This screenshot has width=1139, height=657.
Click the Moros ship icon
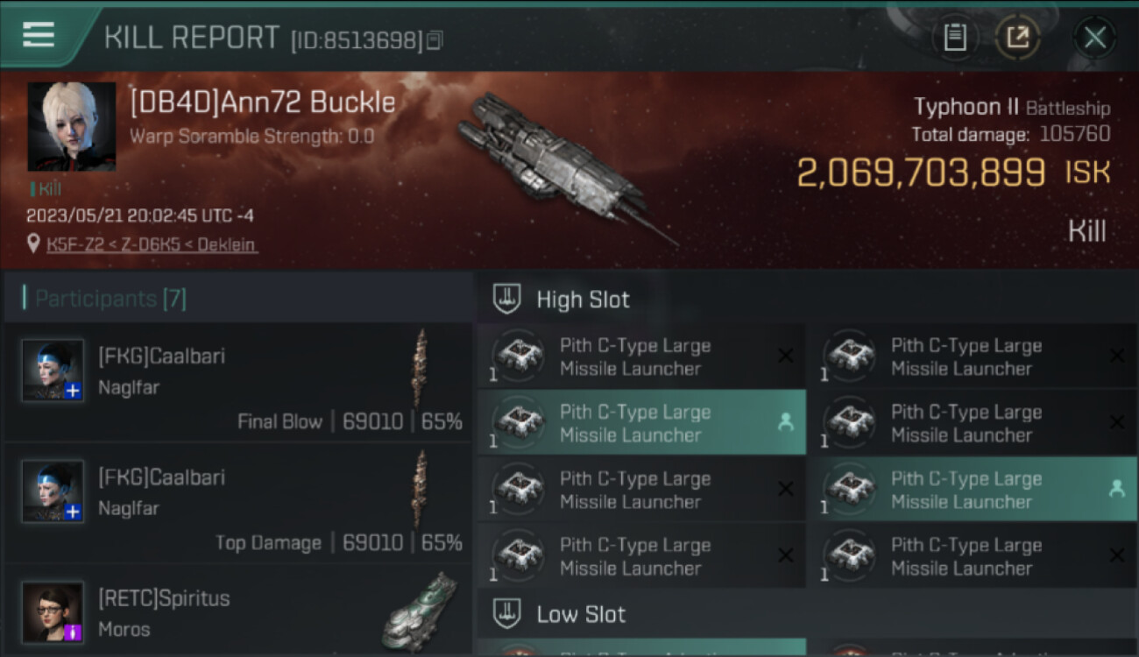tap(420, 611)
